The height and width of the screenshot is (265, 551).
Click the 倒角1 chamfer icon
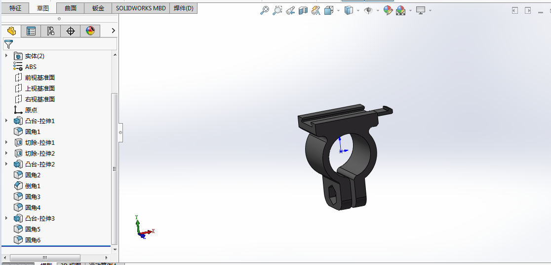click(18, 186)
